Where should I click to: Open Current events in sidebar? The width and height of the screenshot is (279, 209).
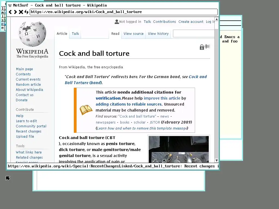coord(28,79)
